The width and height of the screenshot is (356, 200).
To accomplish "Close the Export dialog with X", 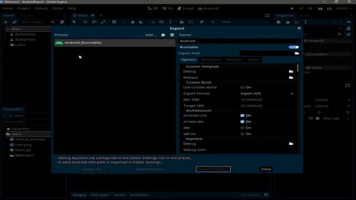I will [299, 28].
